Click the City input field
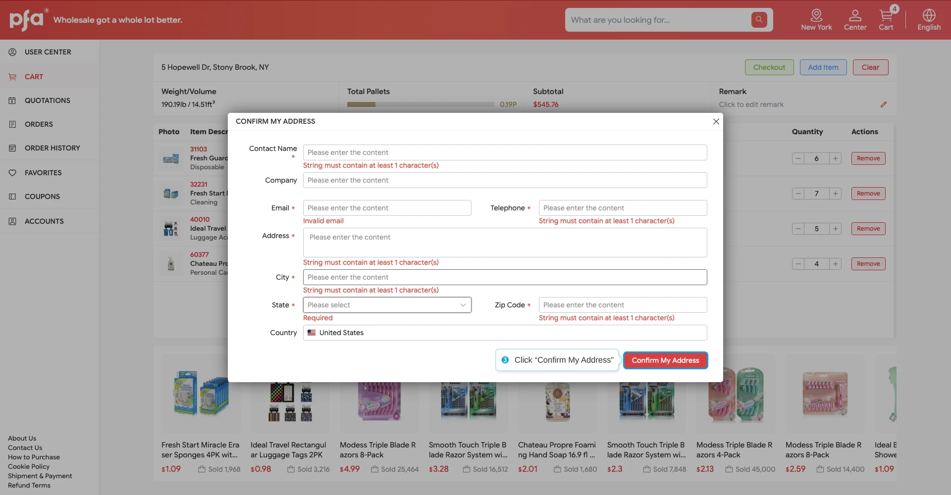This screenshot has height=495, width=951. click(x=505, y=277)
